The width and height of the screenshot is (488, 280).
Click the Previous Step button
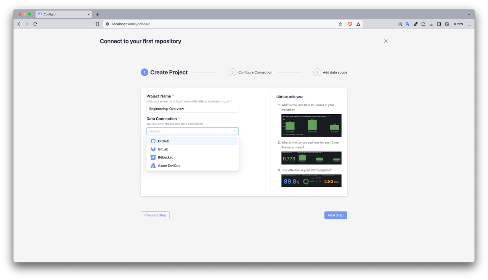(x=155, y=215)
